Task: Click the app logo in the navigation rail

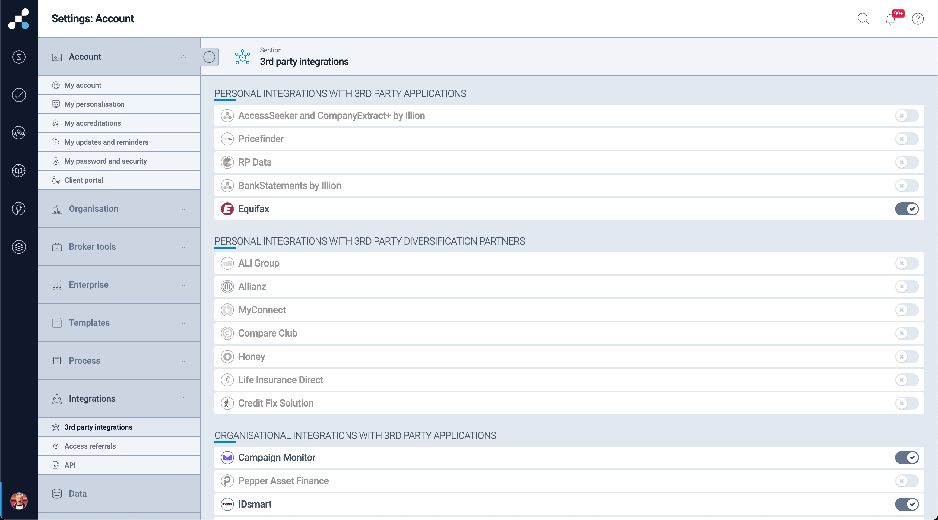Action: pos(18,19)
